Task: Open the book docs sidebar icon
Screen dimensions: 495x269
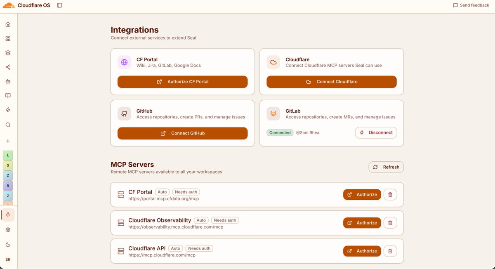Action: pos(8,96)
